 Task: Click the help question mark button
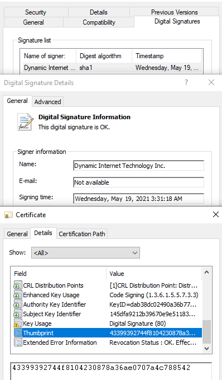coord(186,82)
